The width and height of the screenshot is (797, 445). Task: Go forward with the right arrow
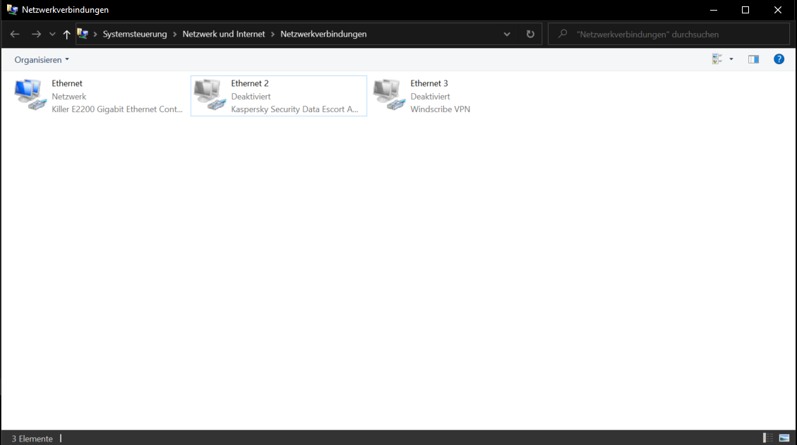[36, 34]
